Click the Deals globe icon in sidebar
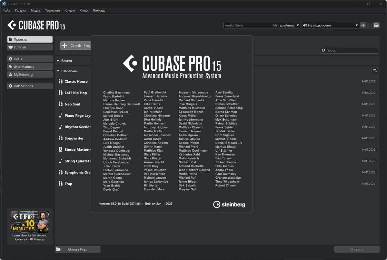Screen dimensions: 387x260 click(11, 59)
